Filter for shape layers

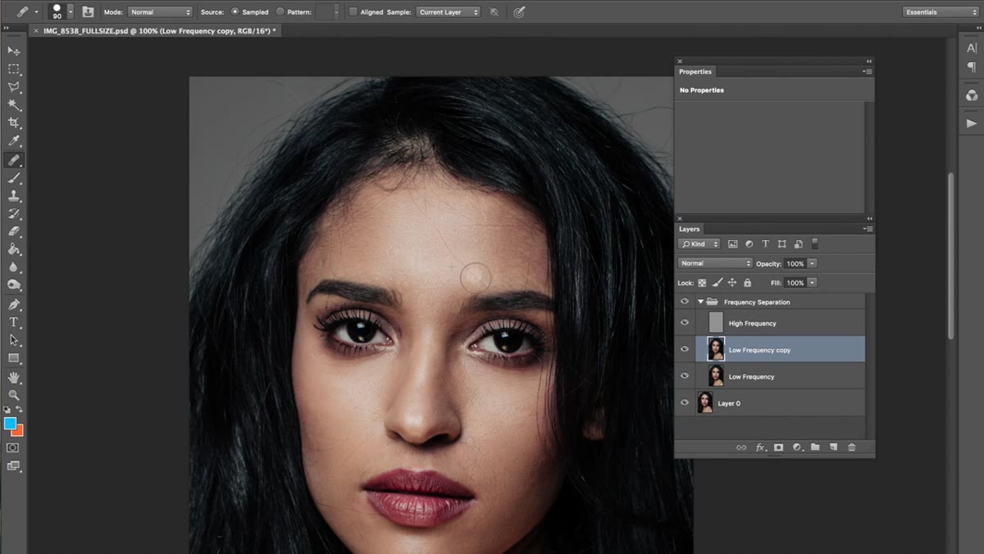pyautogui.click(x=782, y=244)
